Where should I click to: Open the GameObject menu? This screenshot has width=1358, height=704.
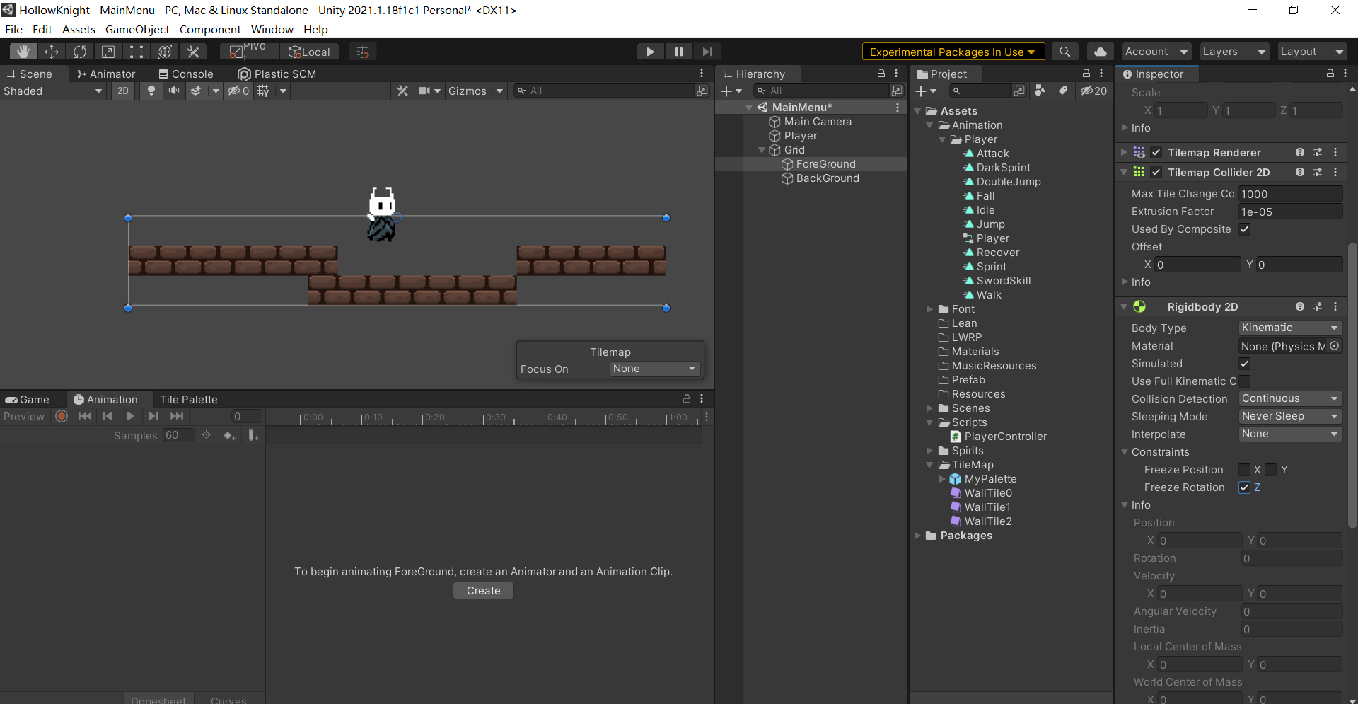[137, 29]
